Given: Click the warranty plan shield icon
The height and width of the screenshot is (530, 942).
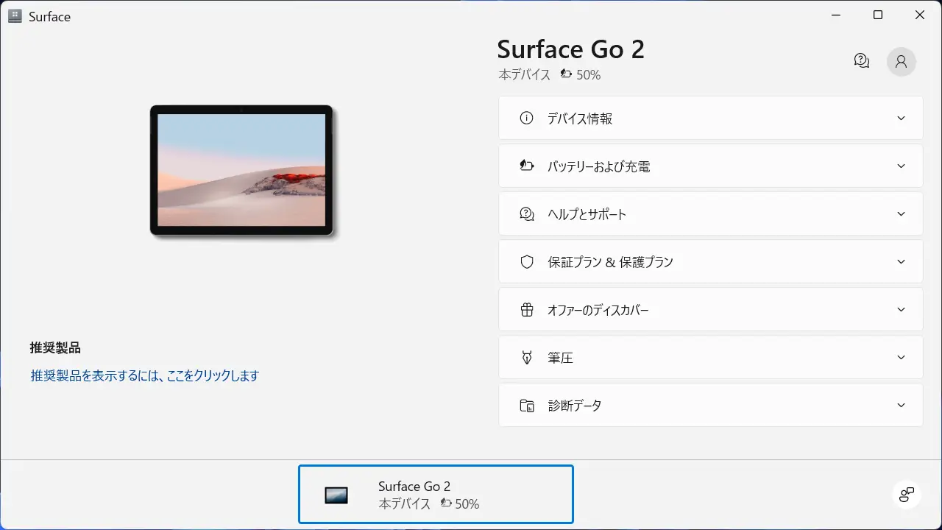Looking at the screenshot, I should 526,262.
